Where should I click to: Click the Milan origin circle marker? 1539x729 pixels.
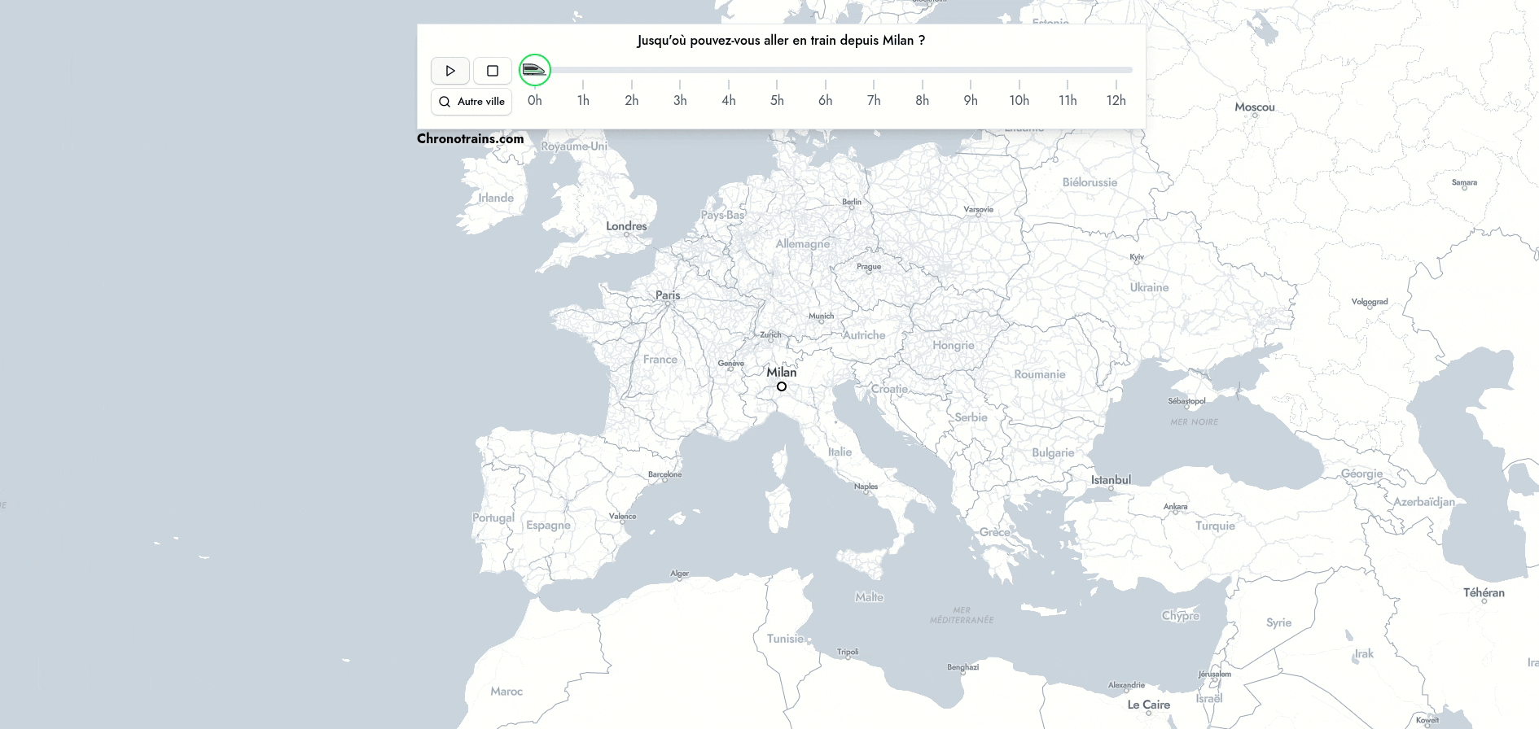[782, 386]
